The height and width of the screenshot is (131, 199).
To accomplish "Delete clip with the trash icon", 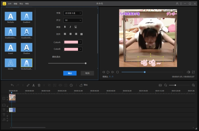I will [39, 85].
